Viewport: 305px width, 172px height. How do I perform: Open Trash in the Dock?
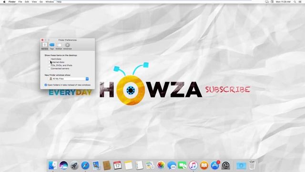point(252,165)
